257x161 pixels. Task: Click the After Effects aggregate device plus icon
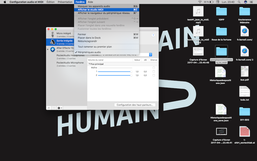53,49
